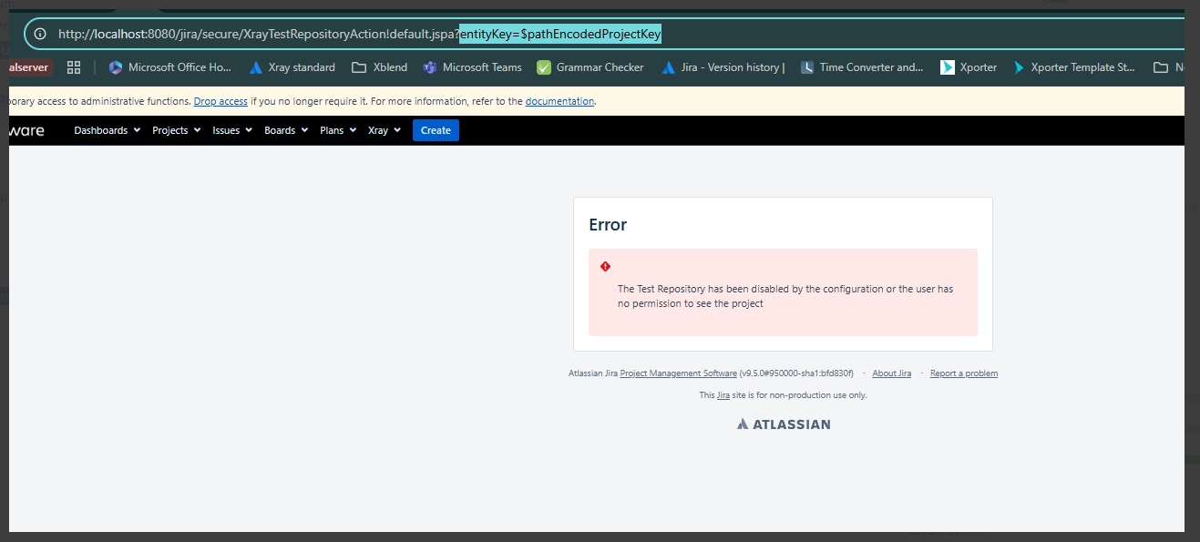1200x542 pixels.
Task: Open the Xray standard bookmark
Action: point(292,67)
